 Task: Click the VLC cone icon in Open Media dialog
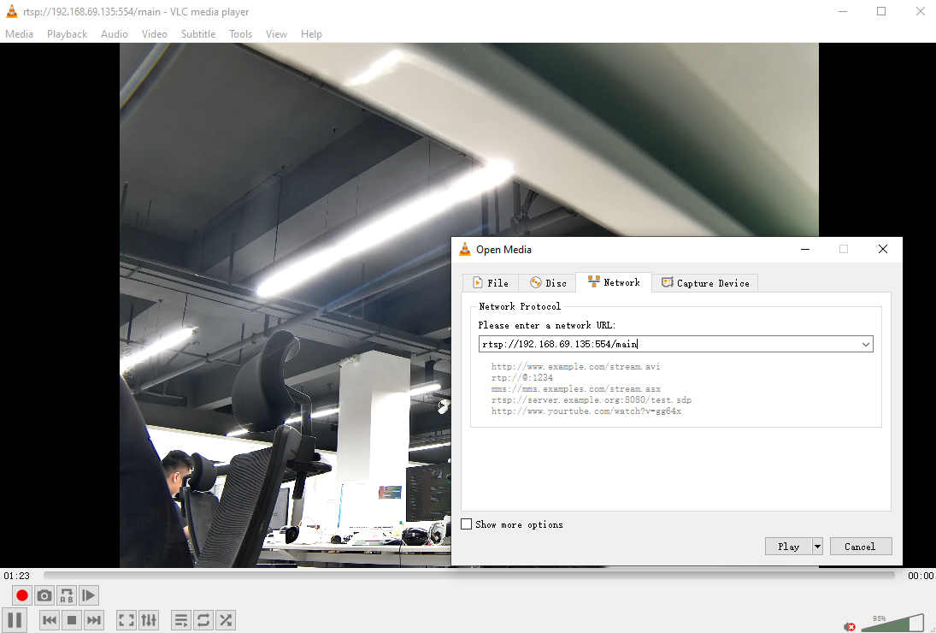465,250
